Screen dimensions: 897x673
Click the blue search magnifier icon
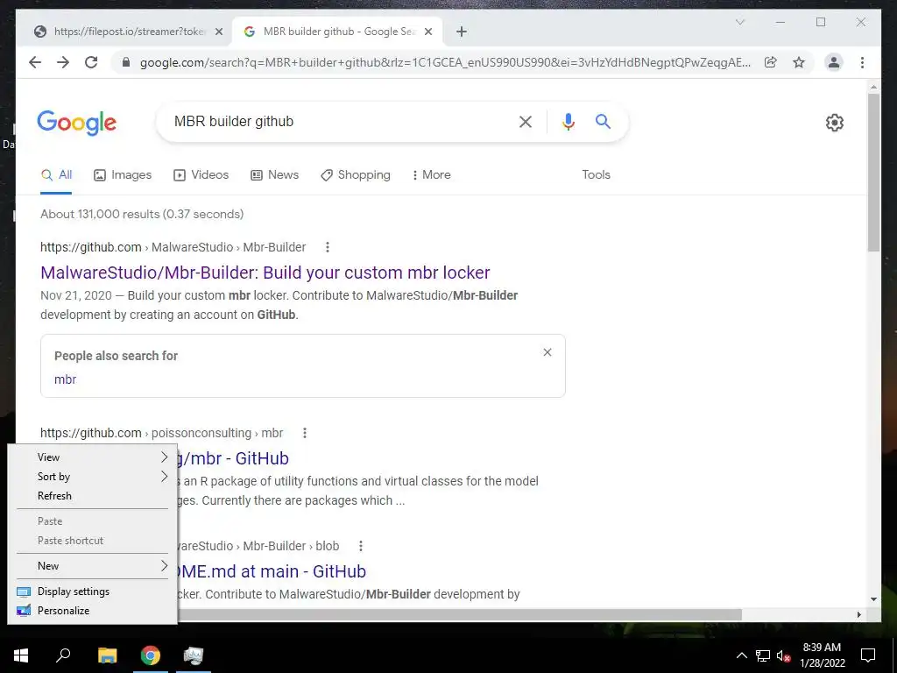pos(603,121)
